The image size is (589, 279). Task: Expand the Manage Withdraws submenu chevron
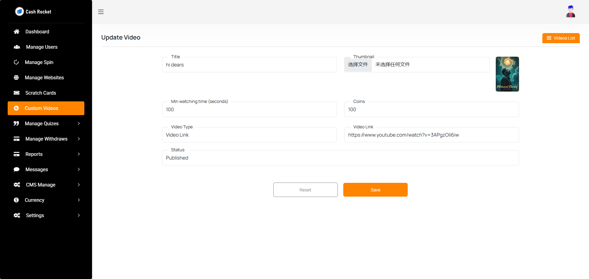click(x=79, y=139)
